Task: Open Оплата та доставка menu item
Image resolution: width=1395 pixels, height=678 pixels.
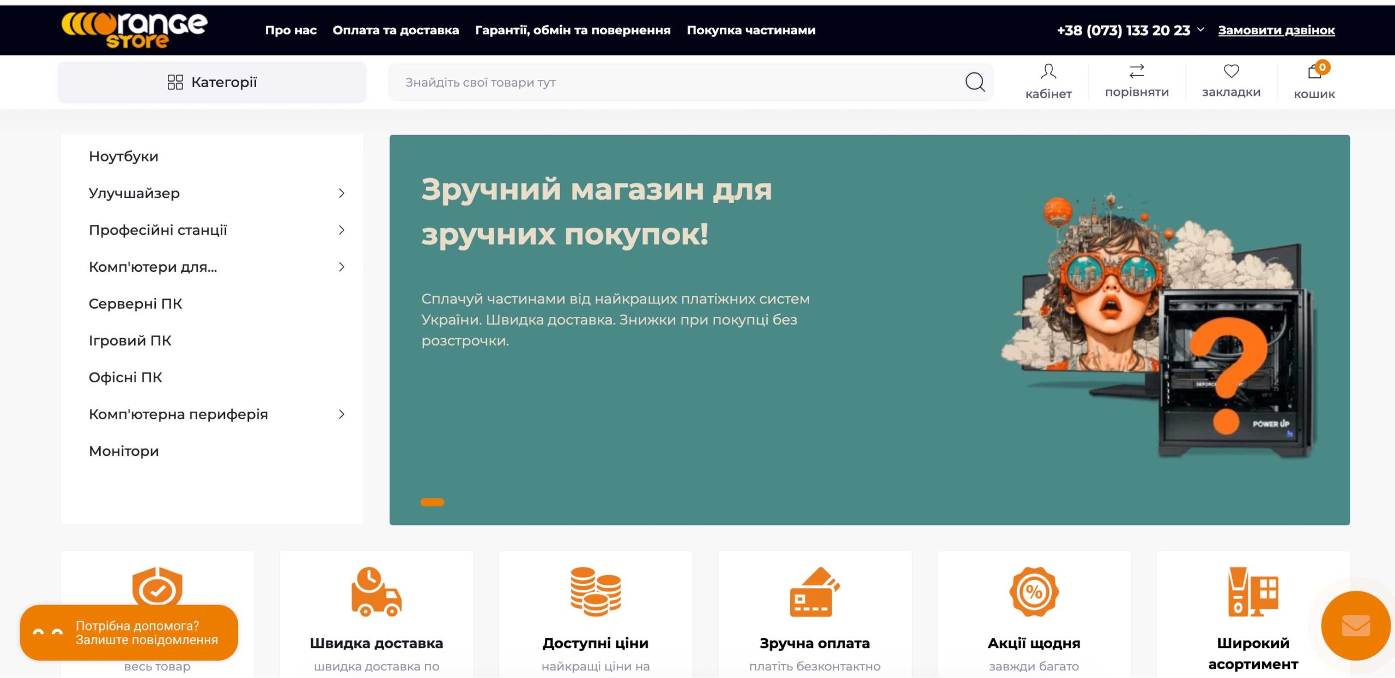Action: (396, 30)
